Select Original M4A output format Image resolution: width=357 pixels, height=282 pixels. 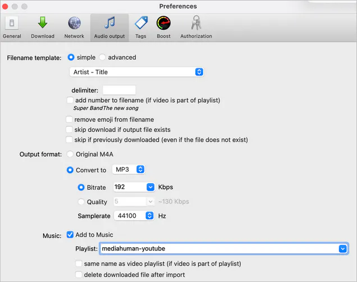pos(70,154)
